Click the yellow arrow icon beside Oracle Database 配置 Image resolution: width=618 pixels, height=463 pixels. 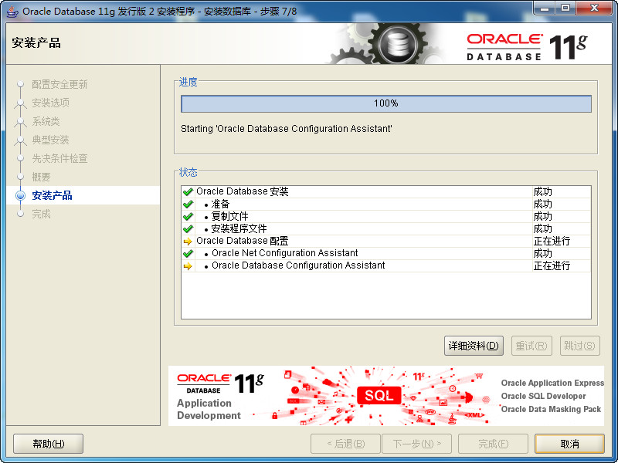coord(188,241)
